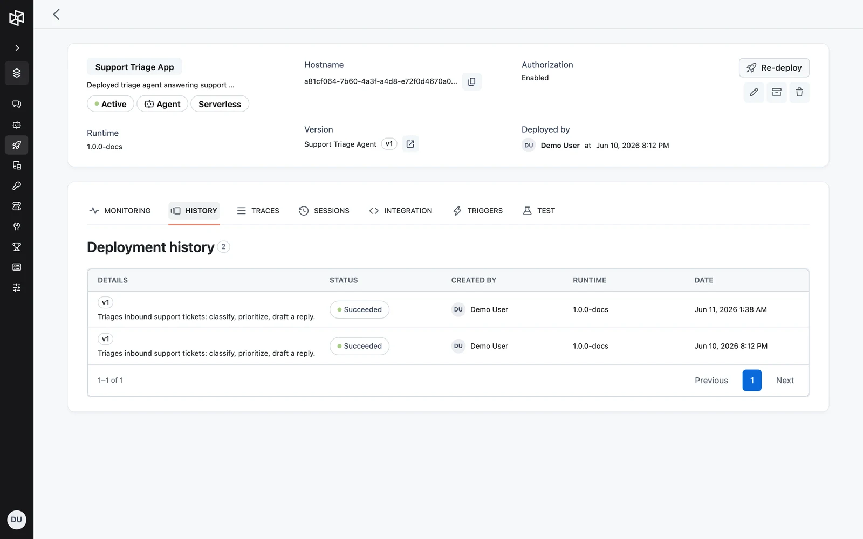Open Support Triage Agent version in new window
863x539 pixels.
click(x=410, y=144)
